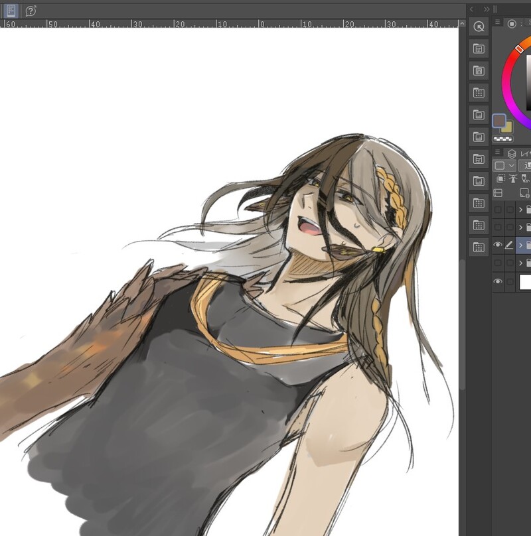Image resolution: width=531 pixels, height=536 pixels.
Task: Expand the topmost layer folder
Action: click(521, 210)
